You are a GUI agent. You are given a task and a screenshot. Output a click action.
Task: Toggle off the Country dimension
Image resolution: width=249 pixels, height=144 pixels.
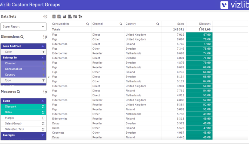coord(24,75)
